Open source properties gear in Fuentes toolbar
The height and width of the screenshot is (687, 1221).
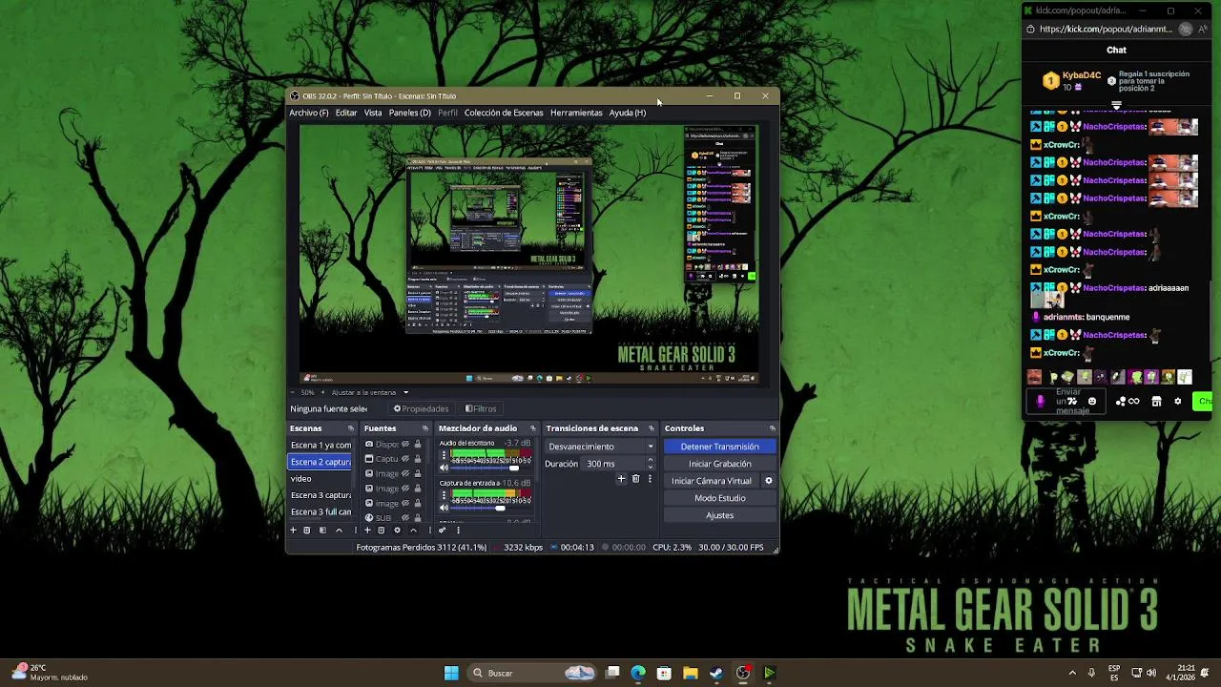coord(397,531)
